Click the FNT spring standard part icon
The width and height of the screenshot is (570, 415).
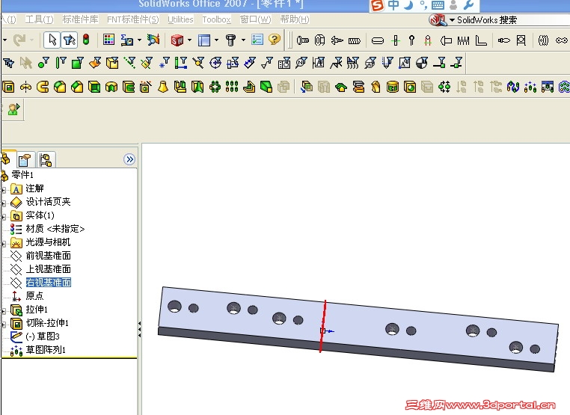click(x=463, y=40)
